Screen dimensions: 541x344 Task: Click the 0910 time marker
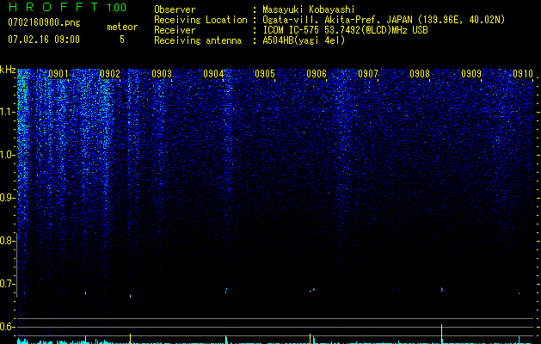tap(523, 74)
